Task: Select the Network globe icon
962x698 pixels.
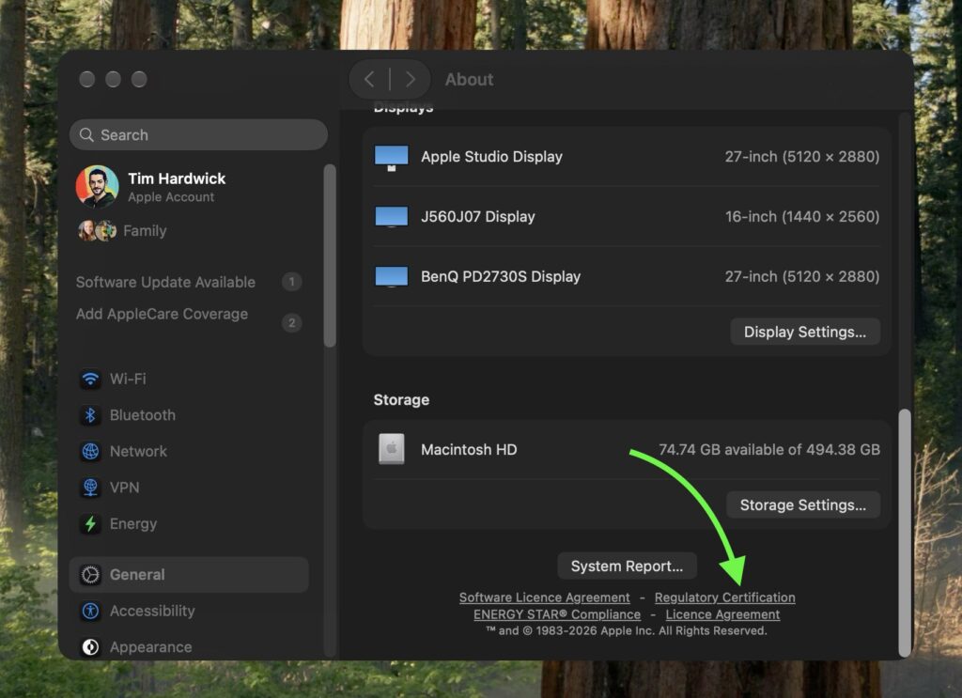Action: pyautogui.click(x=90, y=452)
